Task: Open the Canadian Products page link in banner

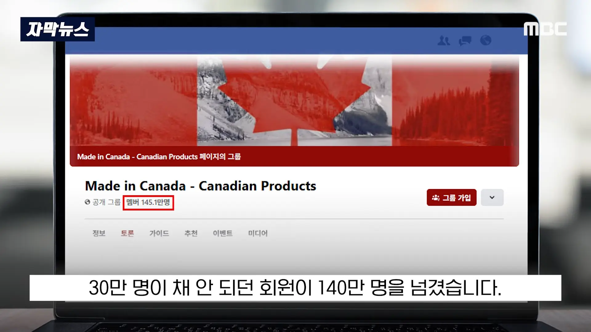Action: pos(159,157)
